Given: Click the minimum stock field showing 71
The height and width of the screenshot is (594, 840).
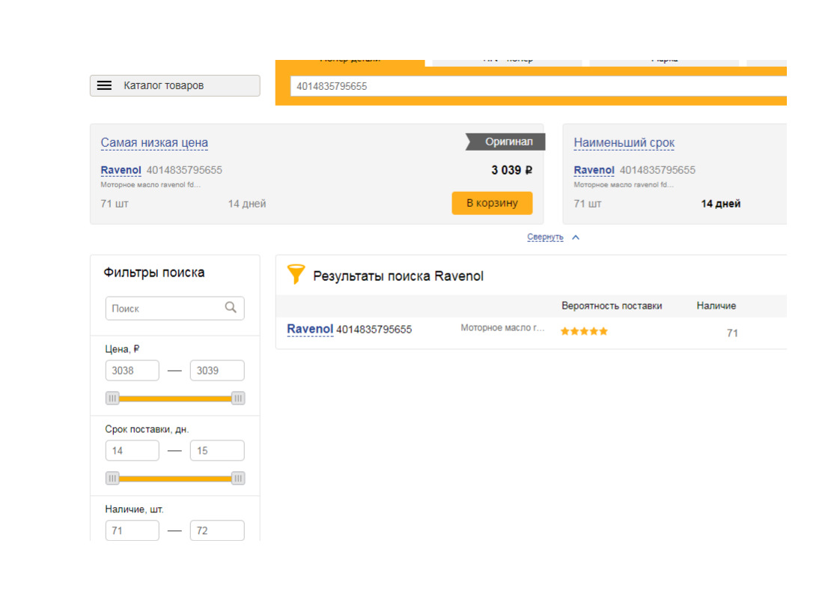Looking at the screenshot, I should point(133,531).
